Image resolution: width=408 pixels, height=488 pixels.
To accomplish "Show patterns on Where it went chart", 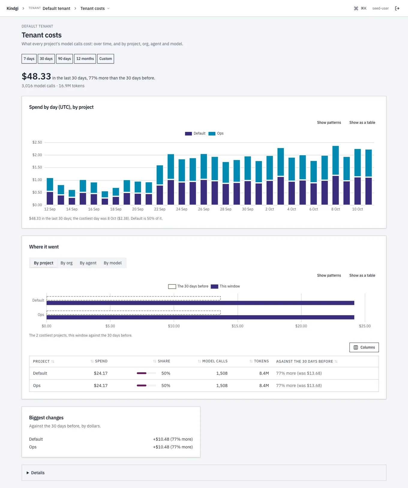I will 329,275.
